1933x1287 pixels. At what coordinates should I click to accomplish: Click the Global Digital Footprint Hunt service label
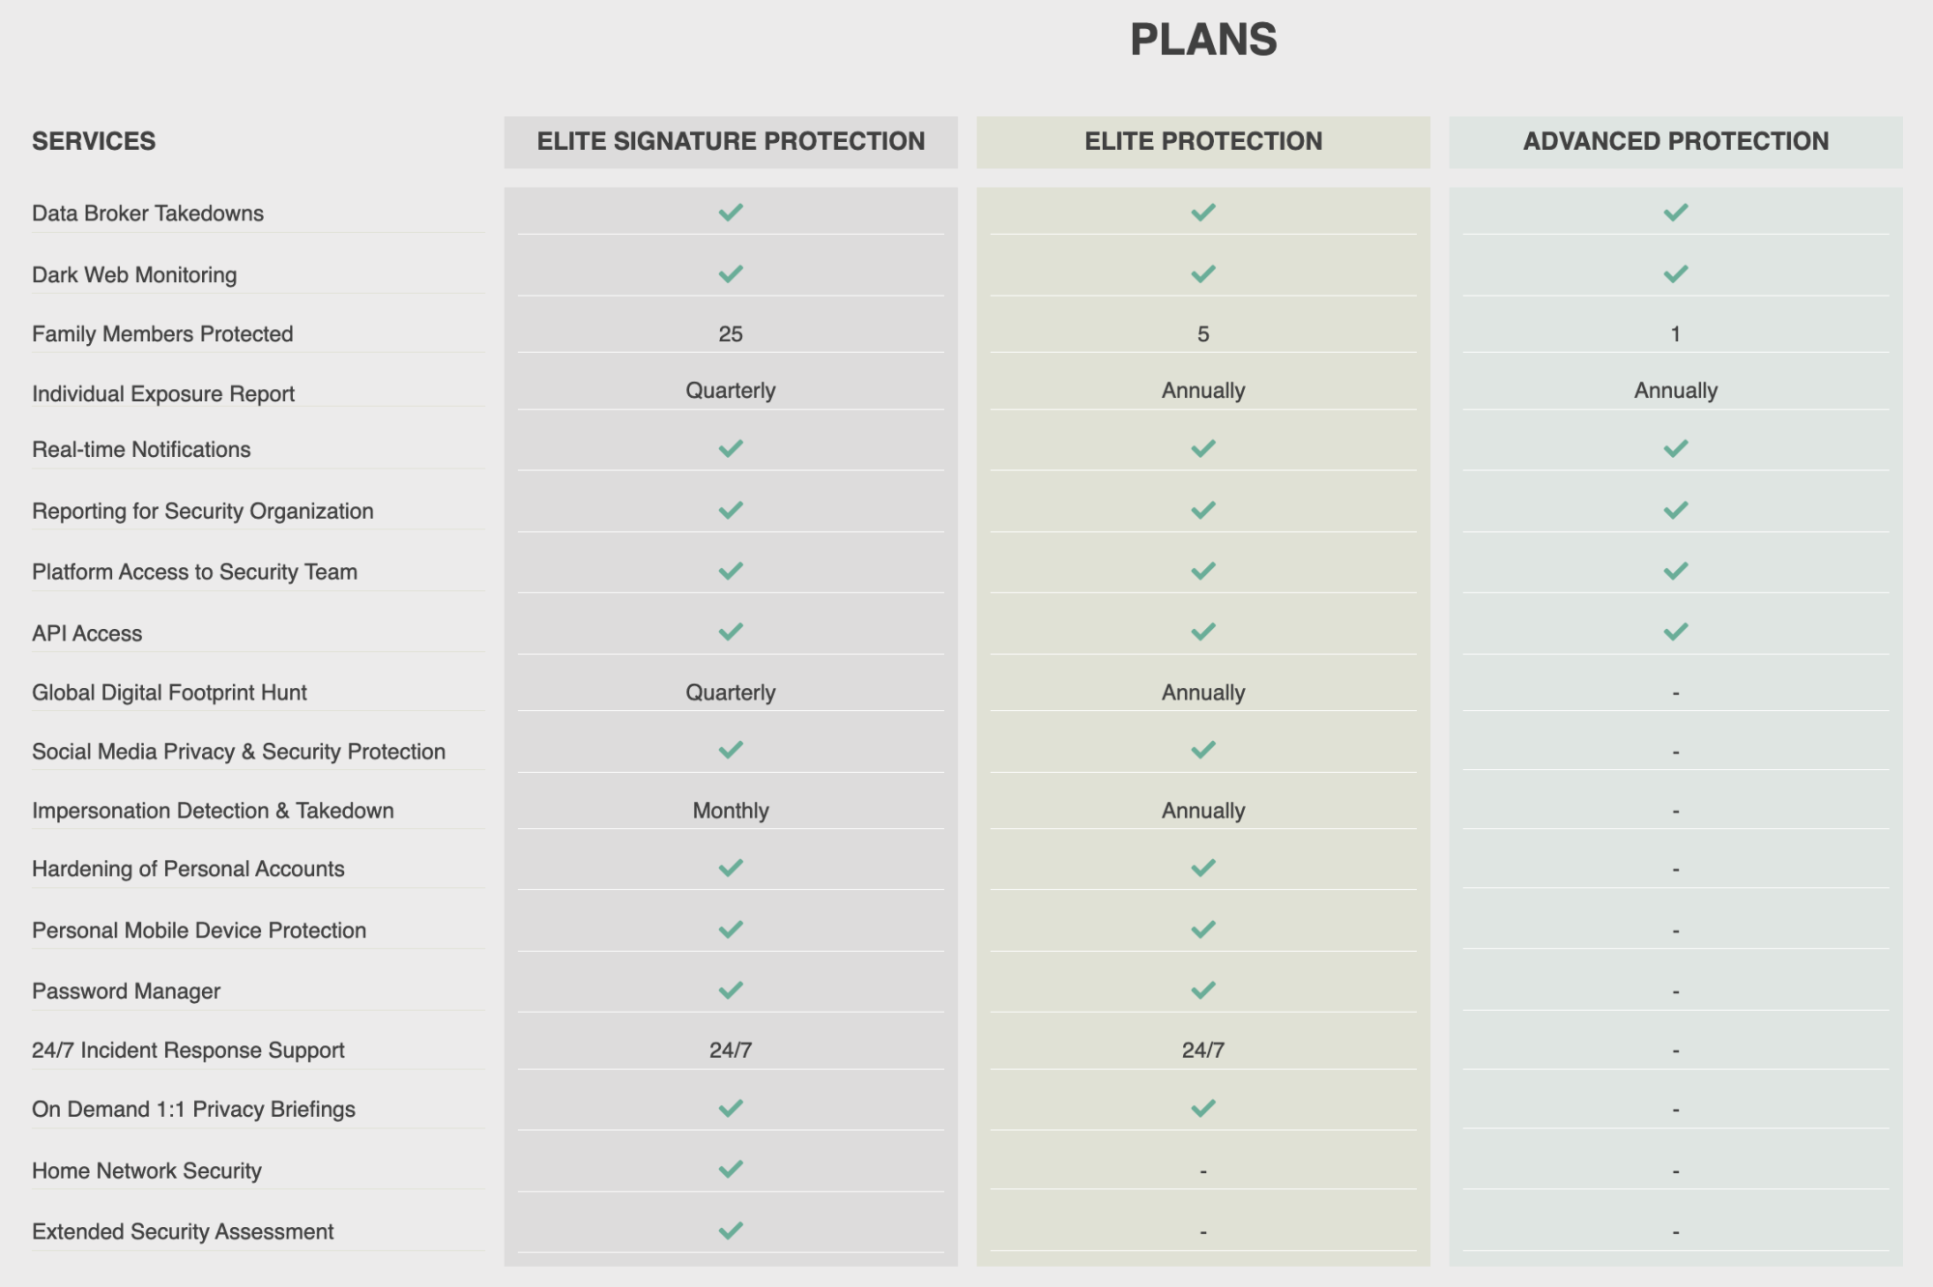pyautogui.click(x=169, y=693)
